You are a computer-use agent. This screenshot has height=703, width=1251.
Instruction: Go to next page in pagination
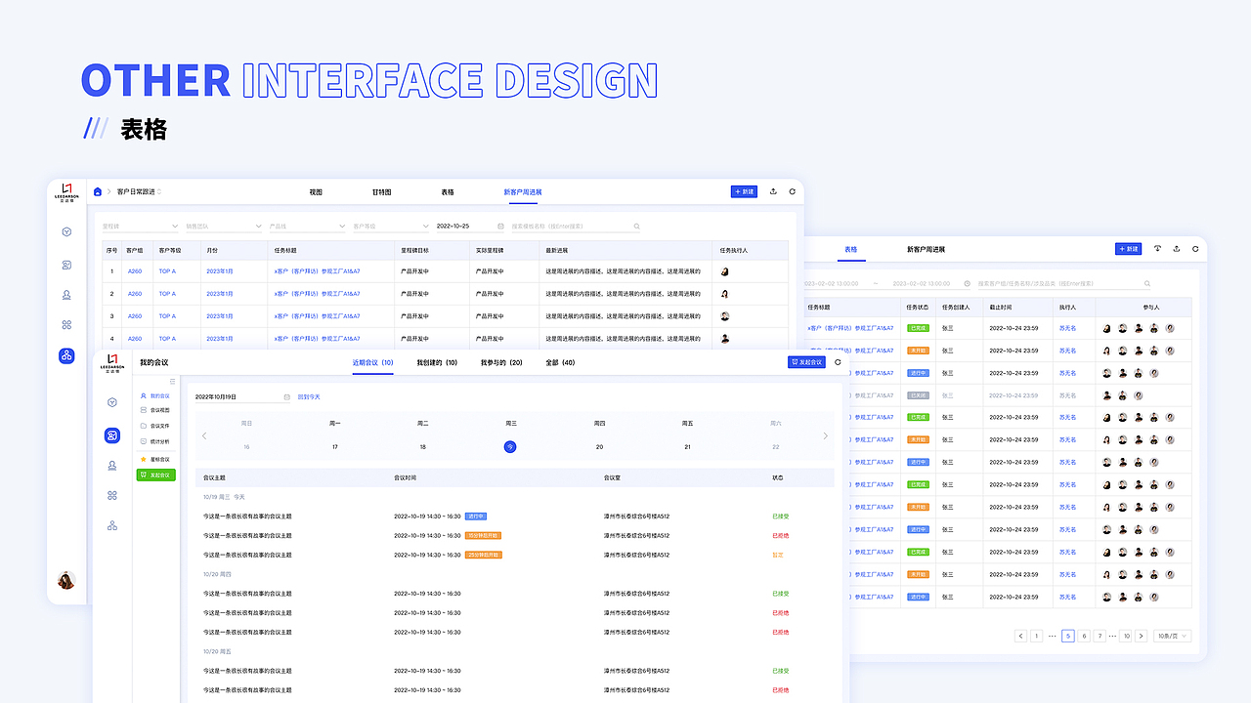point(1142,636)
